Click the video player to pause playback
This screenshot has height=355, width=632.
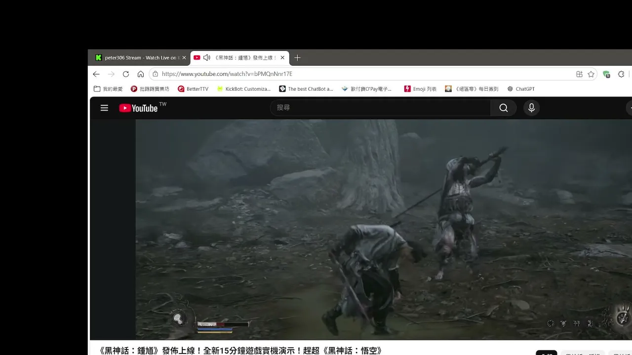[384, 229]
